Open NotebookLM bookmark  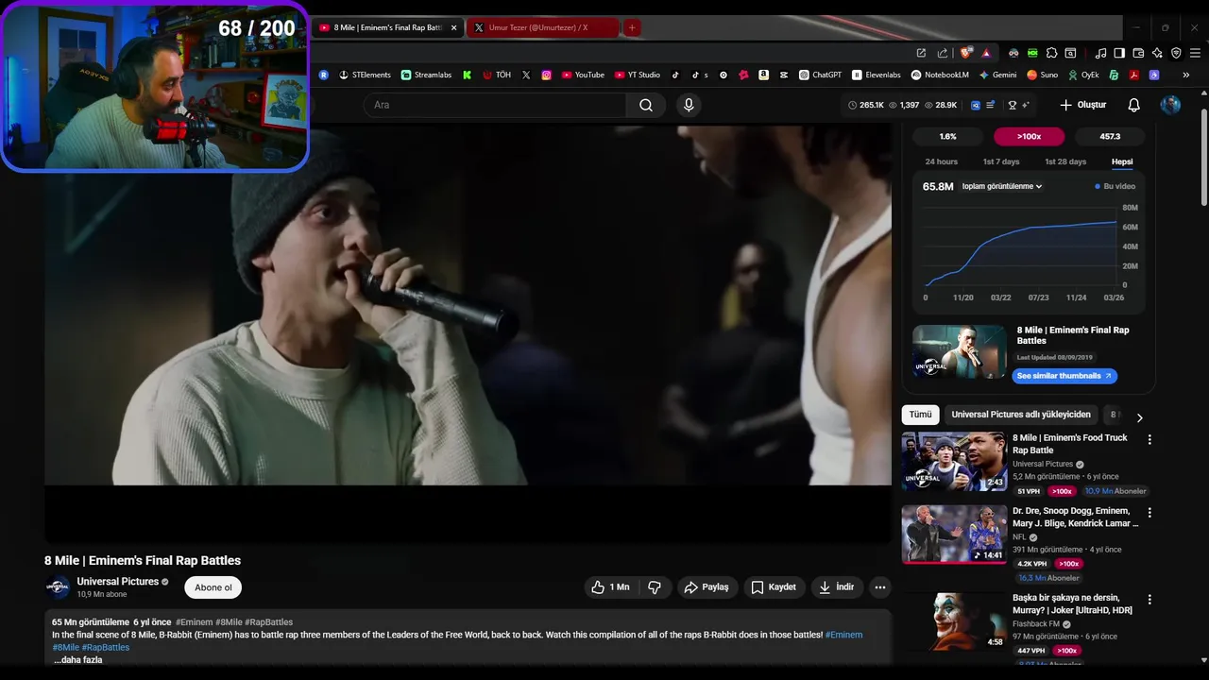(x=940, y=75)
